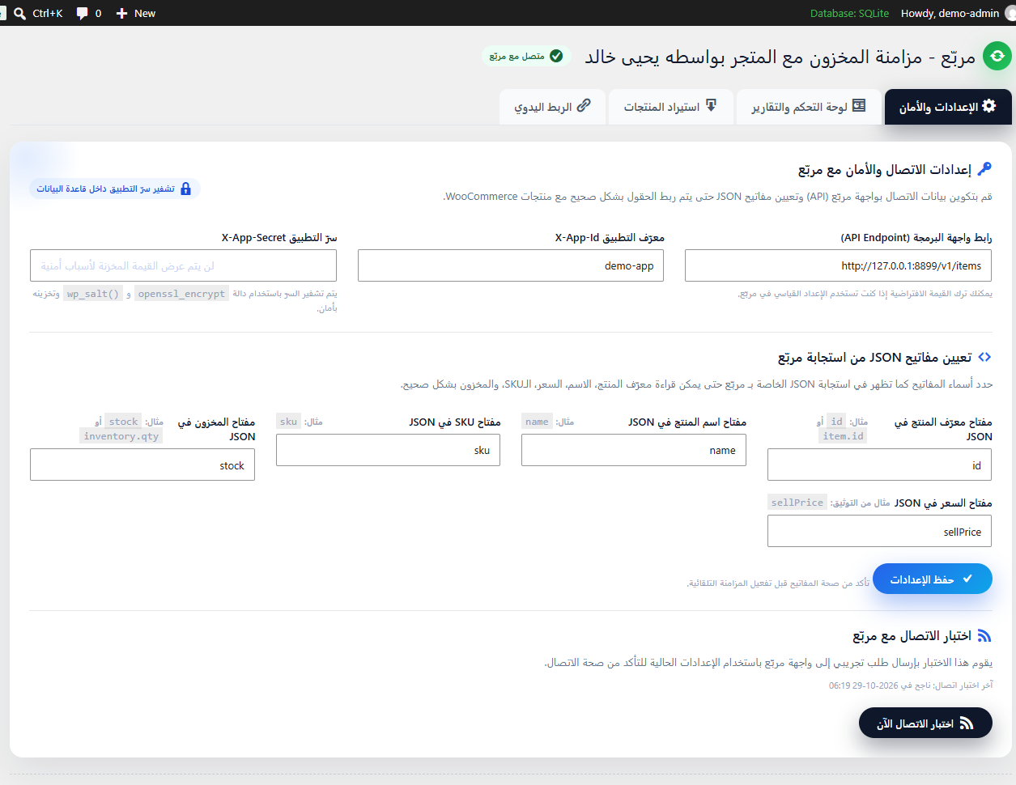
Task: Click the page title مرتّج - مزامنة المخزون
Action: 780,57
